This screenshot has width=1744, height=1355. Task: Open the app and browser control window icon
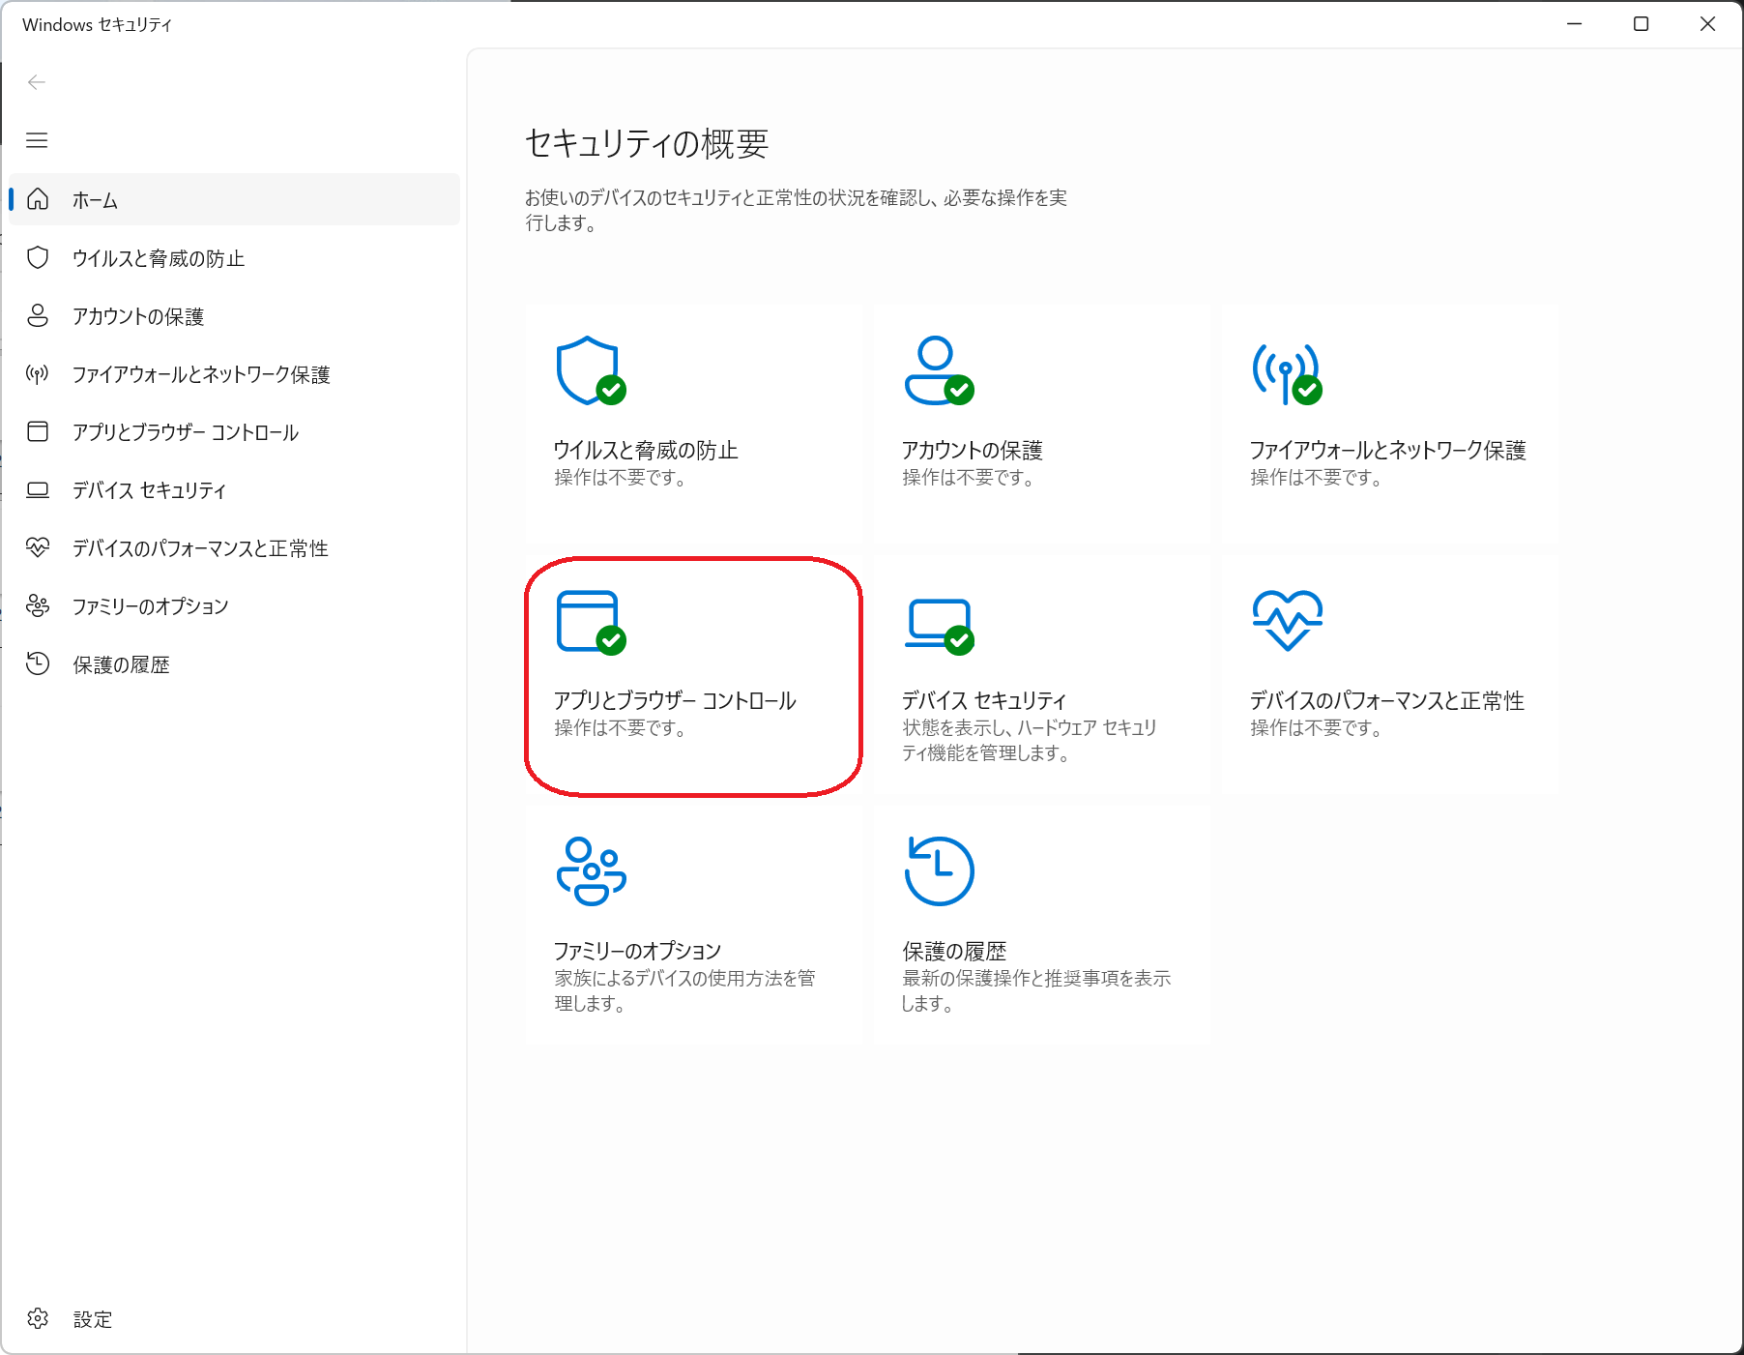[590, 622]
